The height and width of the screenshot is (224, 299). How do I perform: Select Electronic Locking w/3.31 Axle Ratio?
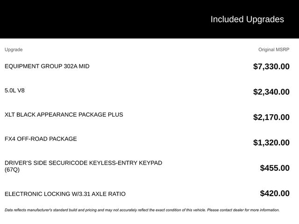[65, 194]
